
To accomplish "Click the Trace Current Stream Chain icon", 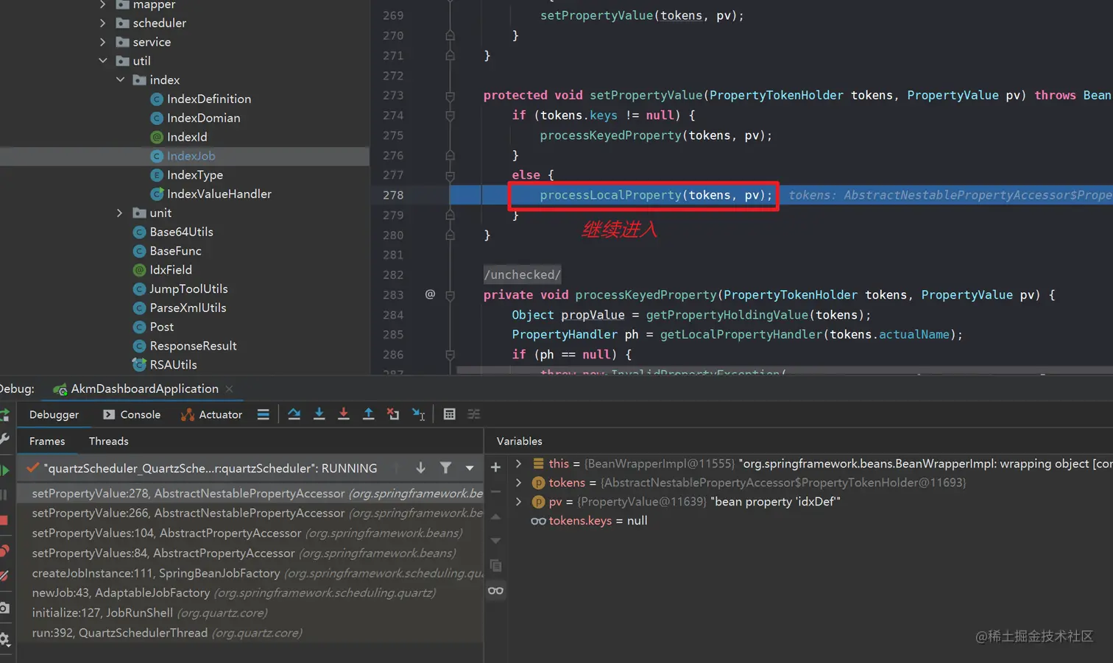I will (474, 414).
